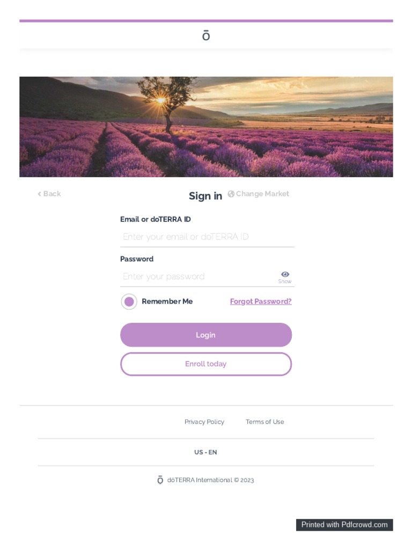Open the Forgot Password link

pos(261,302)
